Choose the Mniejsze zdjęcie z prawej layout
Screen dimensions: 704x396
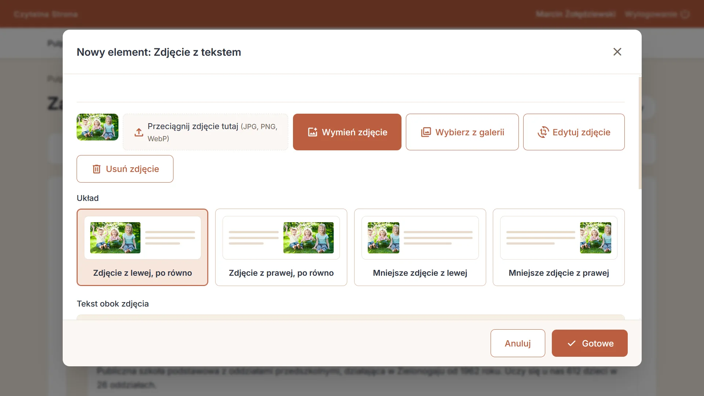(559, 247)
